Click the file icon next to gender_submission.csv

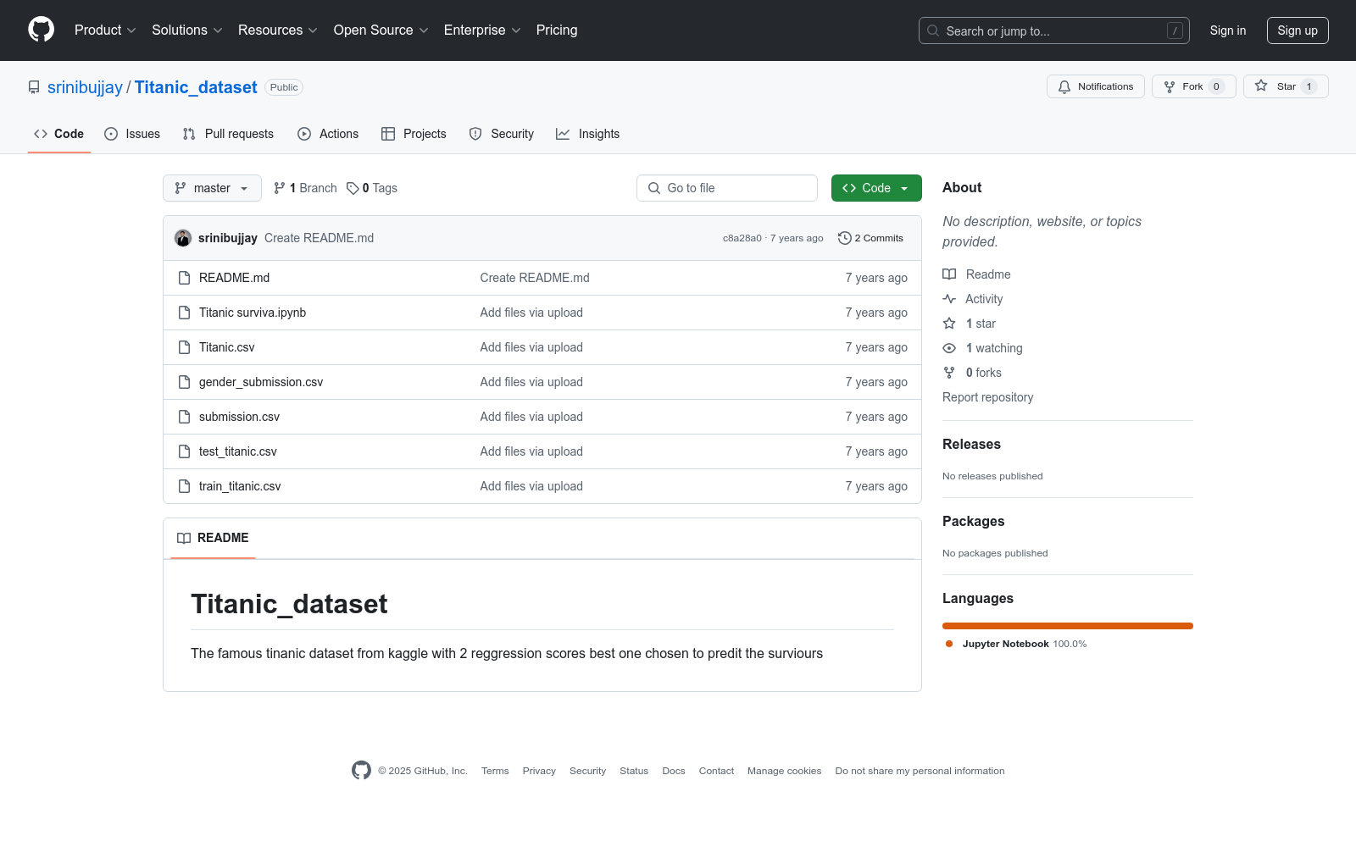(x=184, y=382)
